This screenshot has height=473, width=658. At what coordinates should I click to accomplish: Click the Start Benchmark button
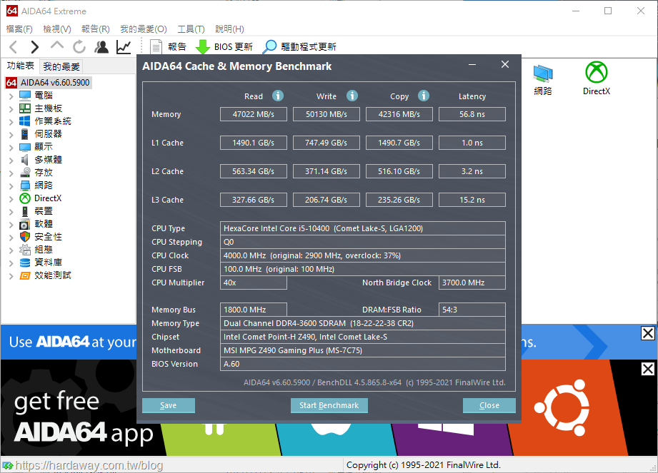[x=329, y=405]
